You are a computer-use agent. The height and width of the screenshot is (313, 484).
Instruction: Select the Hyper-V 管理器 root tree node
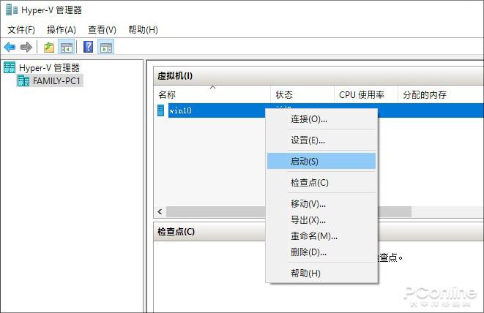(x=49, y=67)
